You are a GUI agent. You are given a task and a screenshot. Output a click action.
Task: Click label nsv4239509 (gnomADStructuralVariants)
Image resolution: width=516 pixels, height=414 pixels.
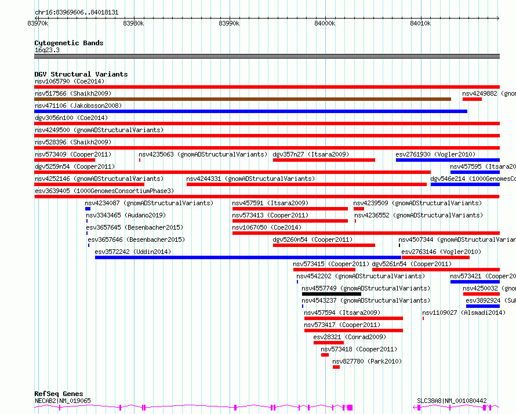417,203
